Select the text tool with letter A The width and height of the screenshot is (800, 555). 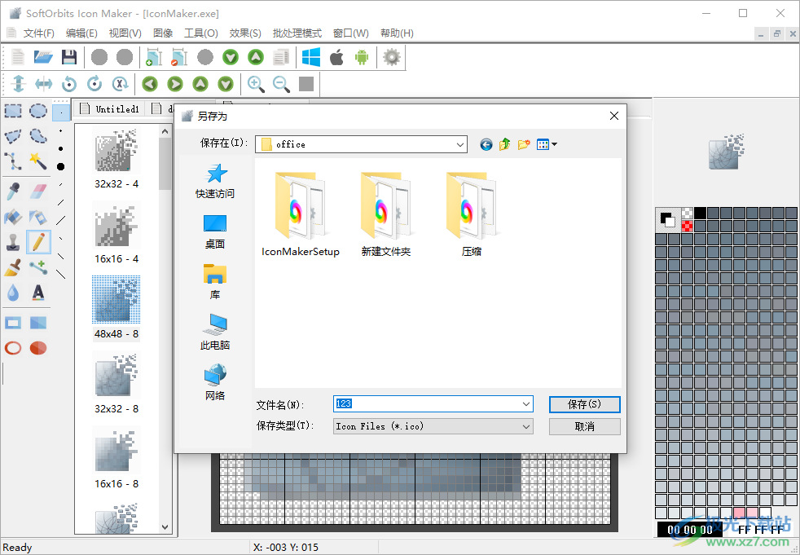click(38, 293)
